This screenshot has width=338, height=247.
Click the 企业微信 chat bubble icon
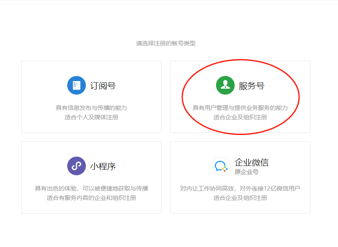221,166
